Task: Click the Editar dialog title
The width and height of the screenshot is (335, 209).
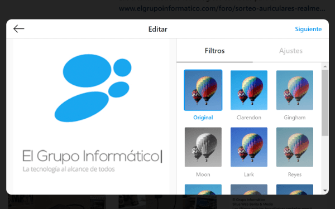Action: (x=157, y=29)
